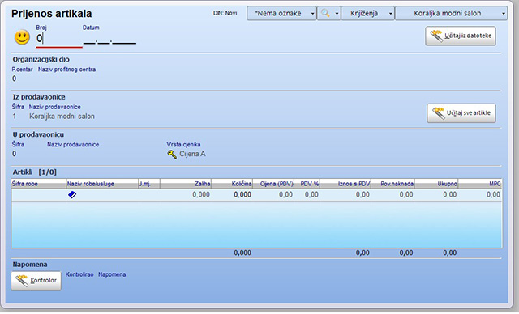This screenshot has height=314, width=519.
Task: Click the Cijena (PDV) column header
Action: 273,184
